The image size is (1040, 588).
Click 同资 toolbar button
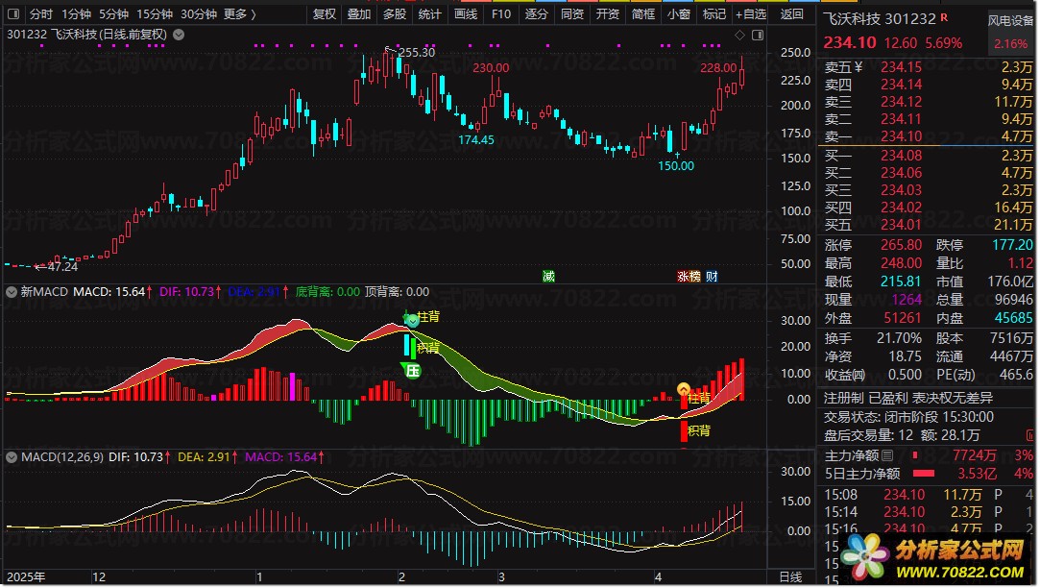571,14
